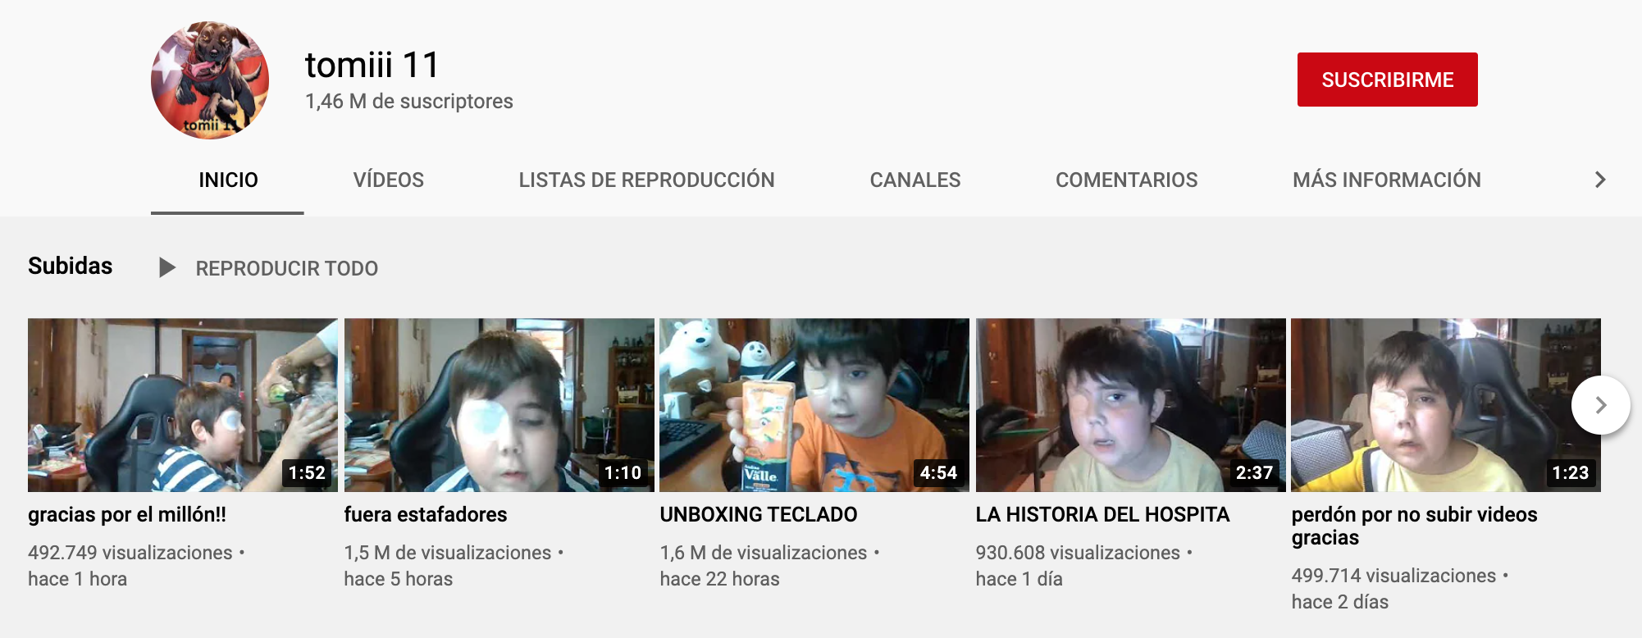The height and width of the screenshot is (638, 1642).
Task: Open the Listas de reproducción tab
Action: pos(646,180)
